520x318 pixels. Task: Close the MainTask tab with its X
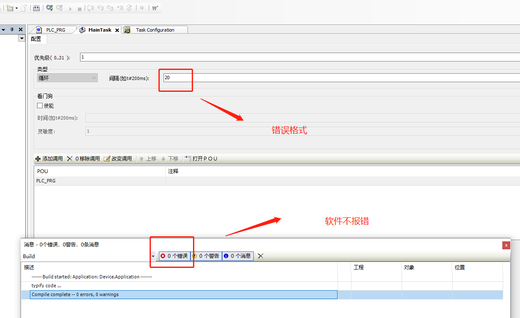tap(117, 30)
